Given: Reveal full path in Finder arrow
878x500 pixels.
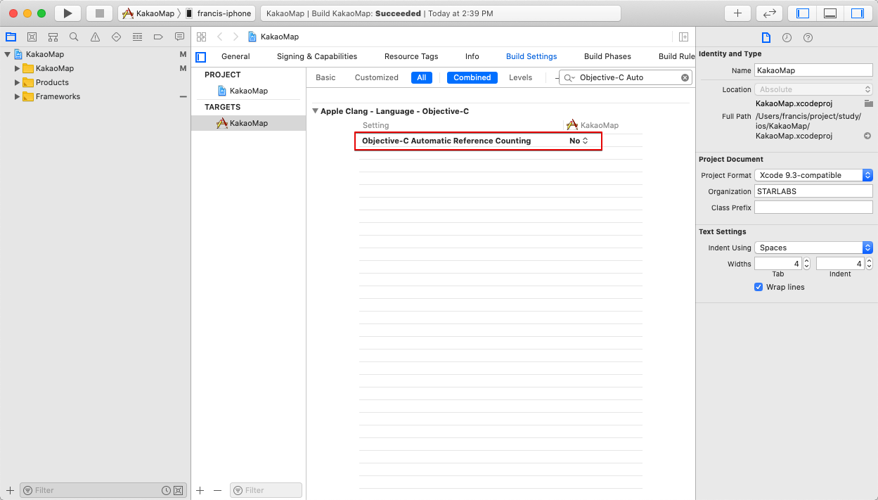Looking at the screenshot, I should 867,136.
